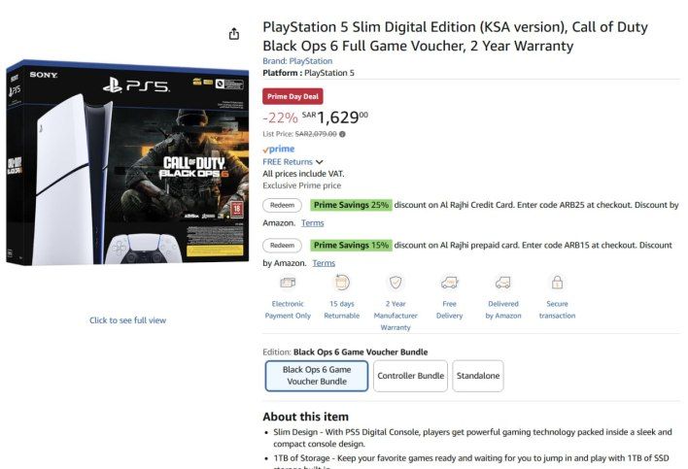The height and width of the screenshot is (469, 688).
Task: Click the 15 days Returnable icon
Action: (x=341, y=283)
